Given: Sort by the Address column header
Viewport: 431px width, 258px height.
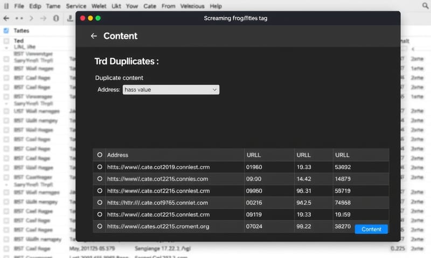Looking at the screenshot, I should tap(118, 155).
